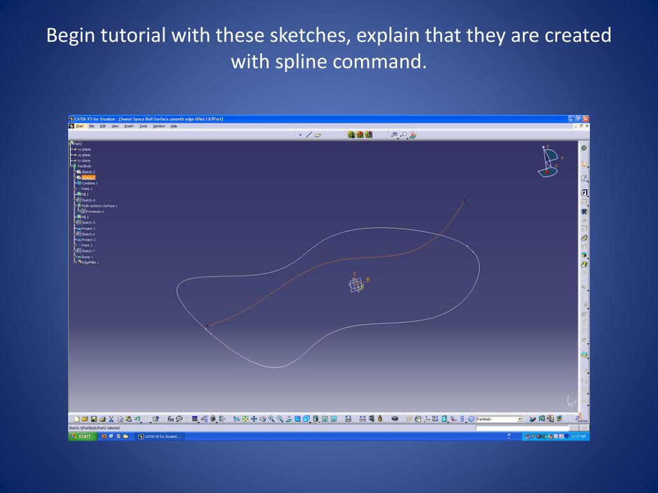Select the Pan view tool
The width and height of the screenshot is (658, 493).
pyautogui.click(x=254, y=419)
